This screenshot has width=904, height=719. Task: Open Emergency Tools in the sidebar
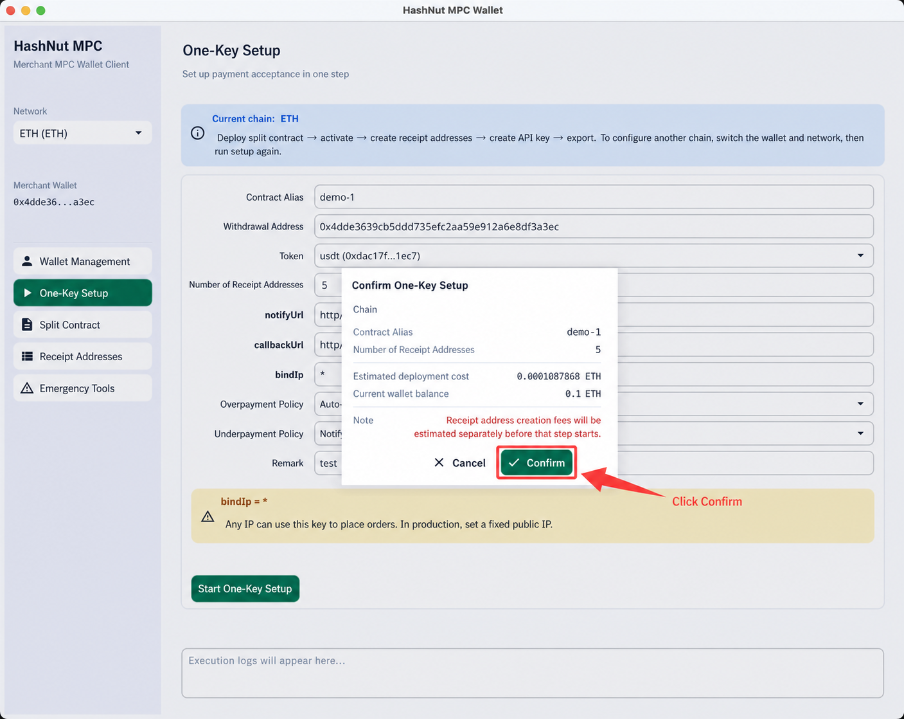coord(83,388)
